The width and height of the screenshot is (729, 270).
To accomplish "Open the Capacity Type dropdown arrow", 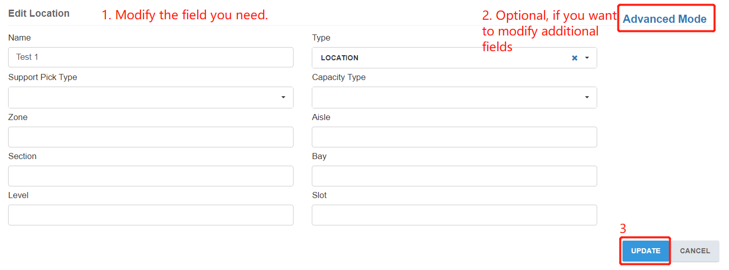I will [587, 97].
